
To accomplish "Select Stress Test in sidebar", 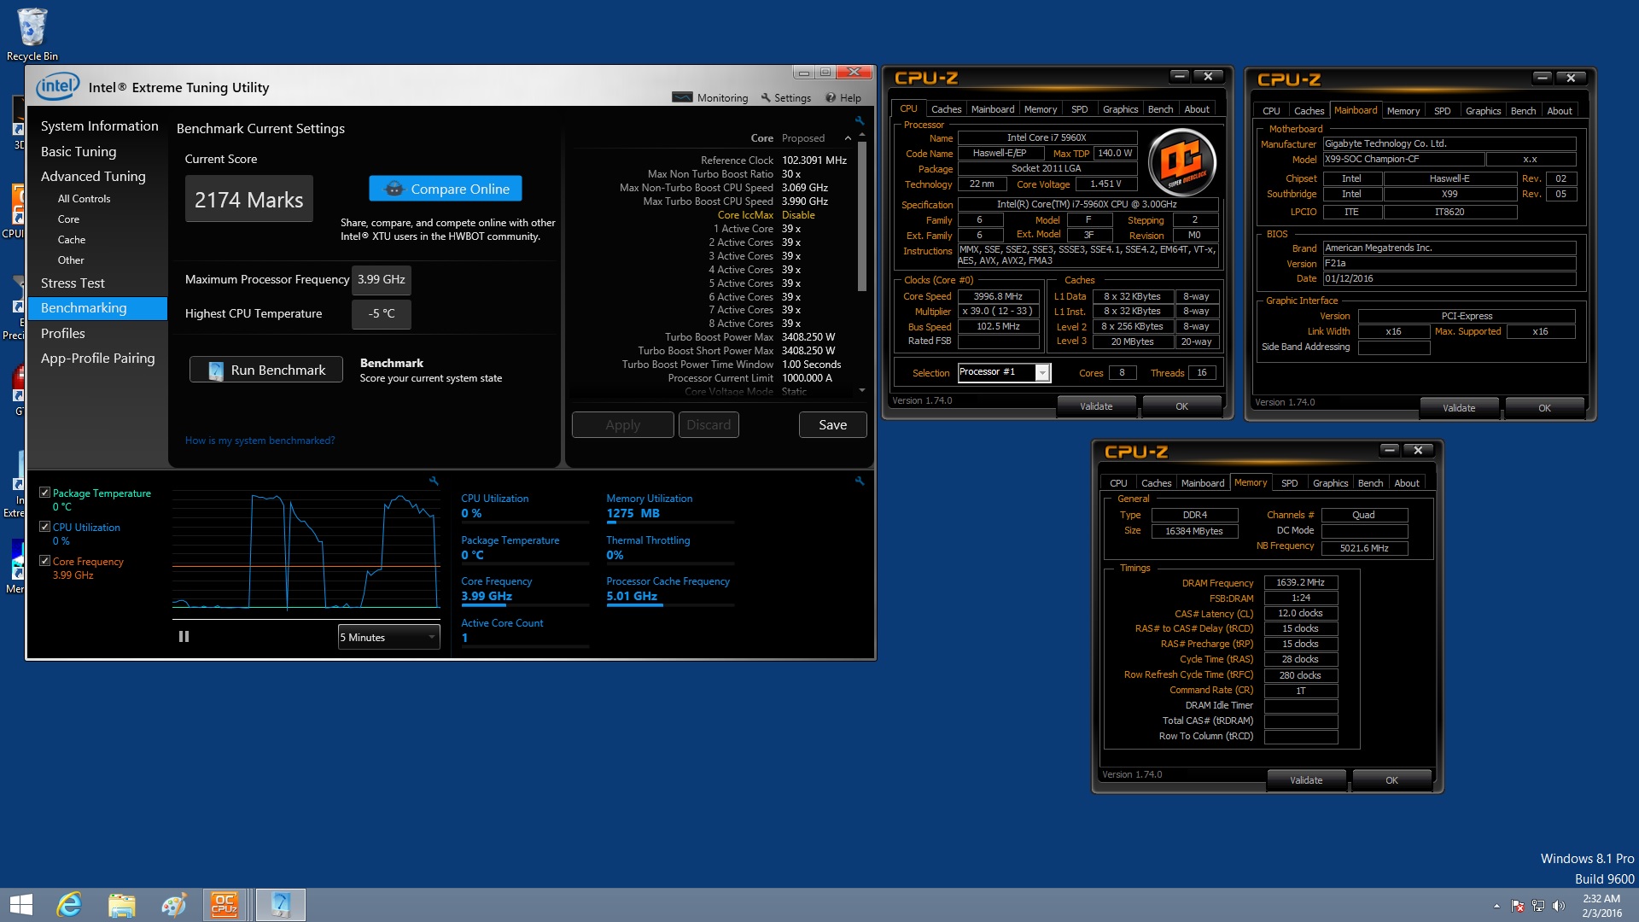I will tap(73, 283).
